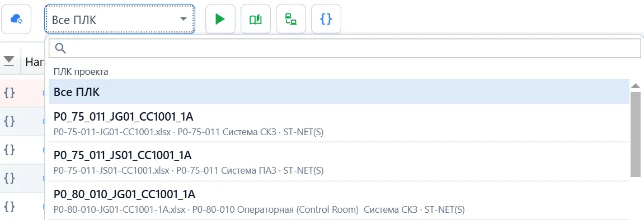Click the blue curly braces toolbar button
This screenshot has height=220, width=644.
326,19
